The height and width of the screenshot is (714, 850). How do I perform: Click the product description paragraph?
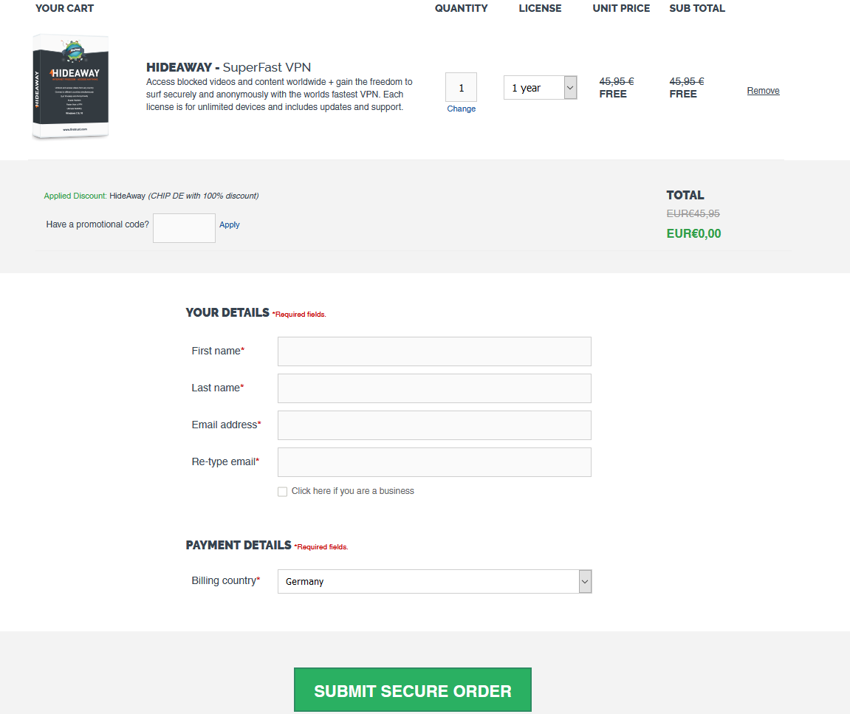tap(279, 95)
